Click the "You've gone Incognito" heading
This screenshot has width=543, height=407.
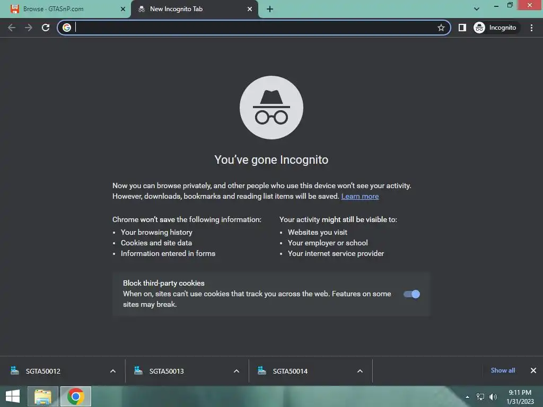point(271,160)
